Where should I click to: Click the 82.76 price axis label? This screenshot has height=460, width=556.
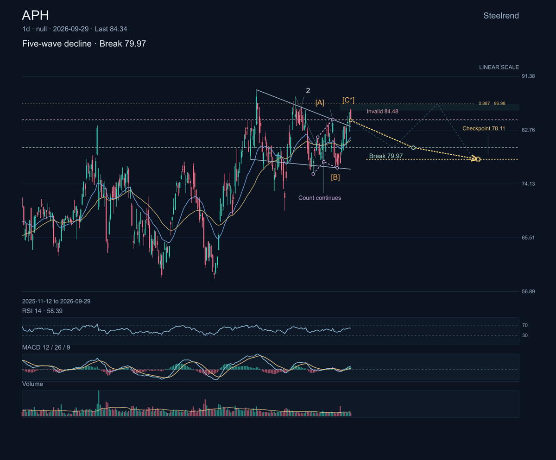[x=528, y=130]
